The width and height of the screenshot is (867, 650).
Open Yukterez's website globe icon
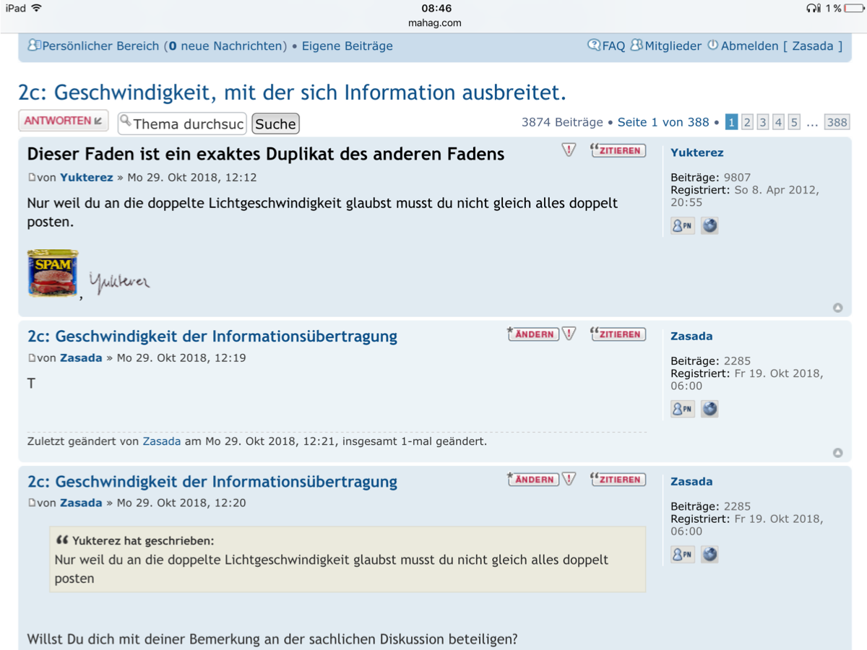(709, 226)
